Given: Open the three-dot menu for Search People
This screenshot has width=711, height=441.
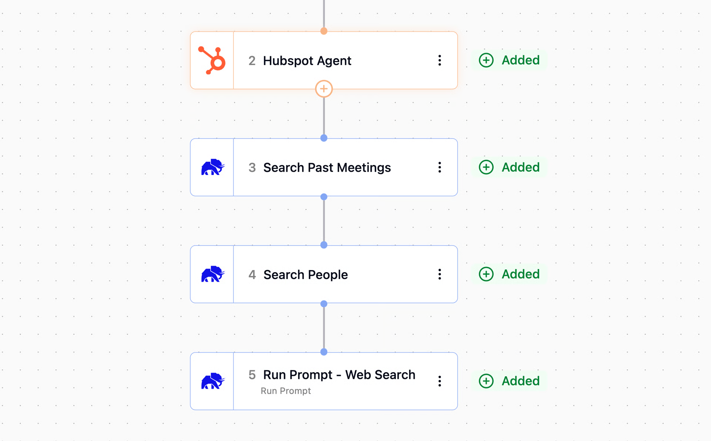Looking at the screenshot, I should tap(440, 274).
